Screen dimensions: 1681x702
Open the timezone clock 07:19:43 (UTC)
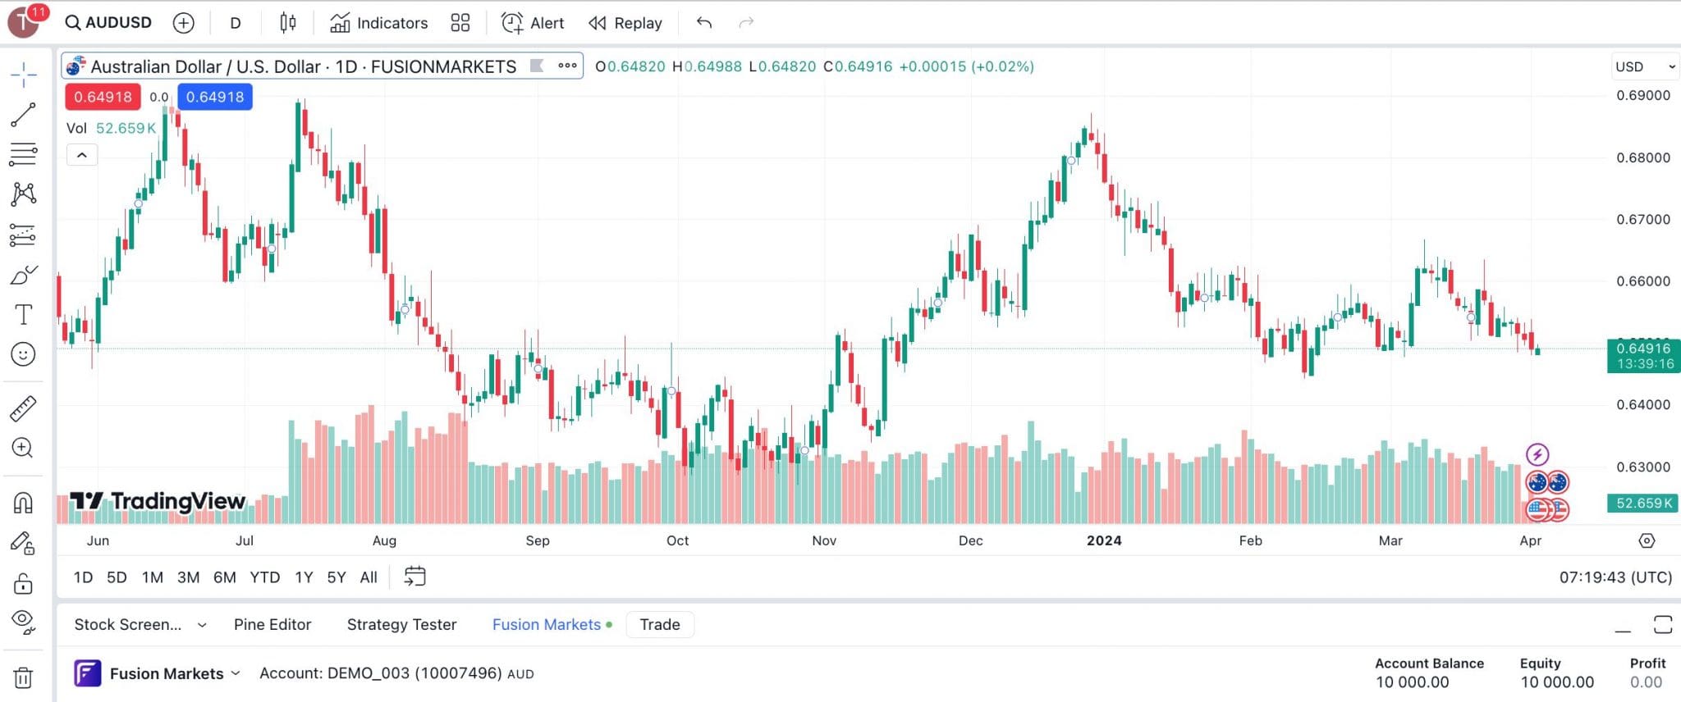click(x=1615, y=577)
